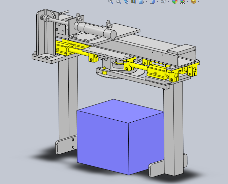Click the Display Style icon

point(152,1)
